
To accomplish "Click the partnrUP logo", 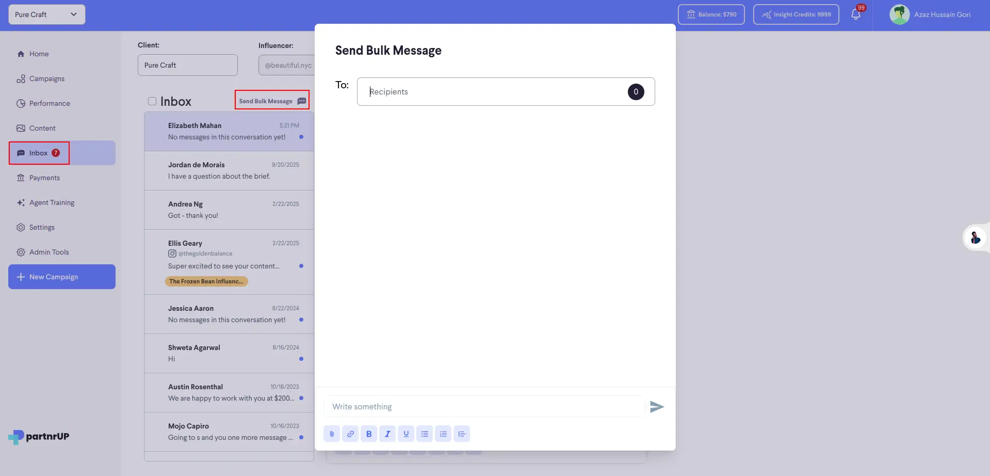I will click(39, 437).
